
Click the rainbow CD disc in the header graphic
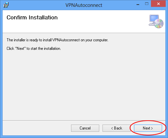(159, 23)
